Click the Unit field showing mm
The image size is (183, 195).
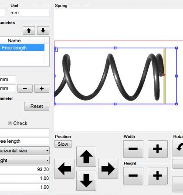point(30,13)
